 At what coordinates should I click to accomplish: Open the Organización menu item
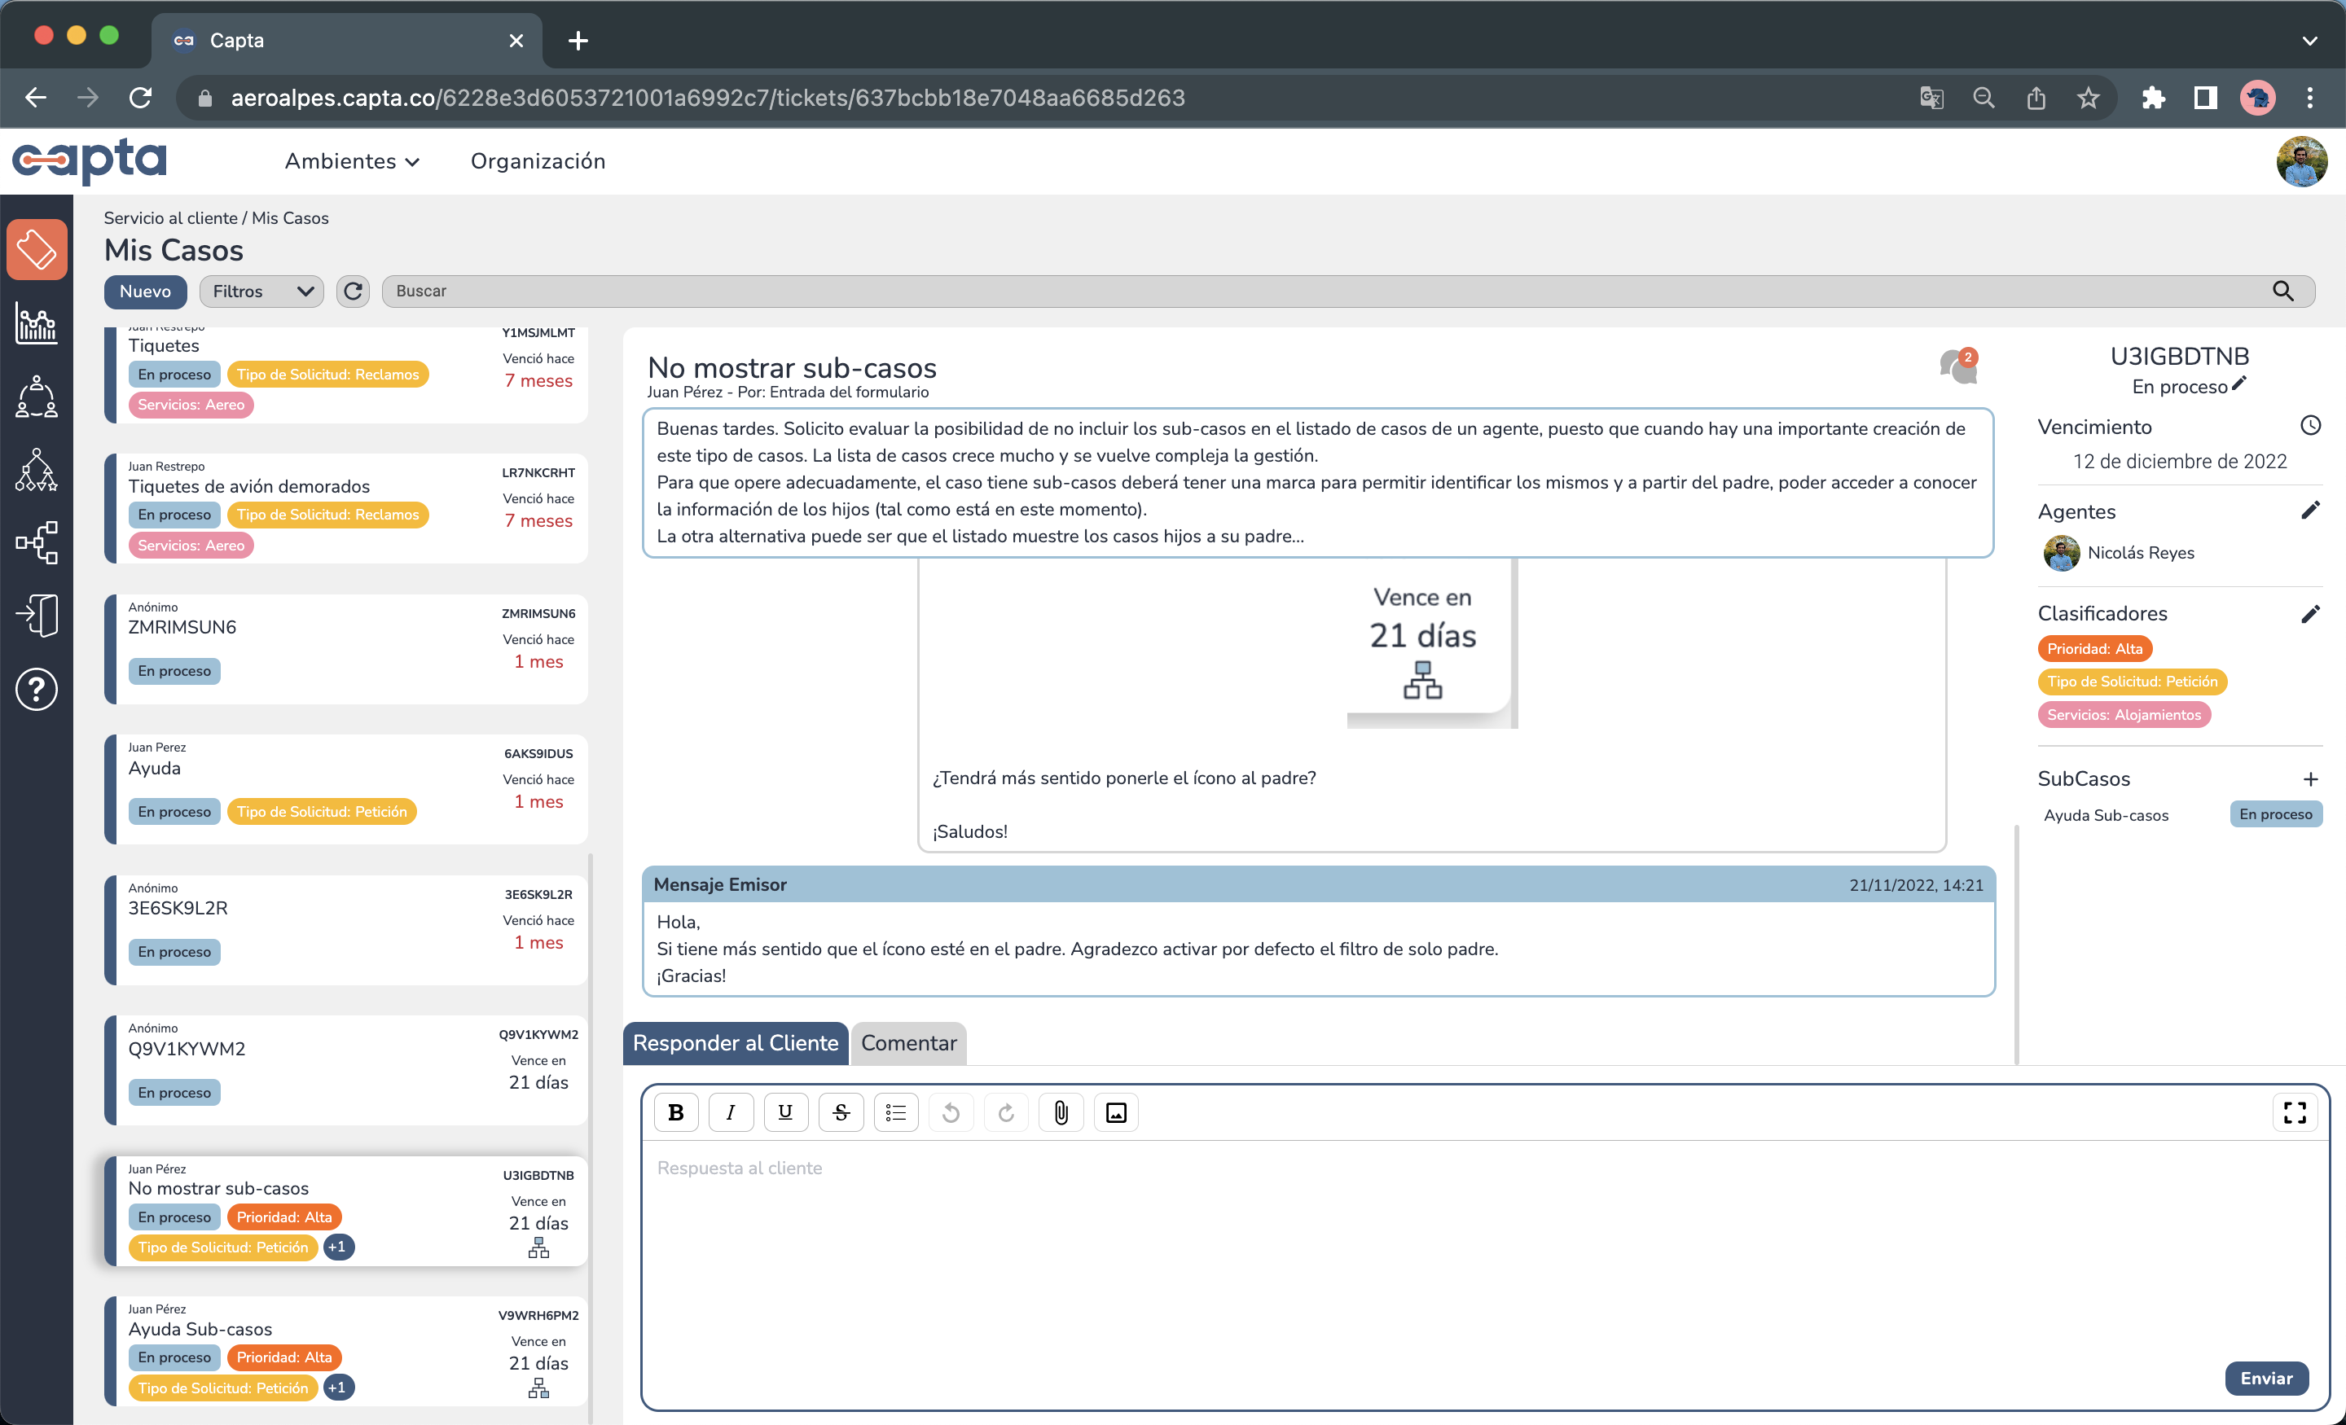pos(538,161)
